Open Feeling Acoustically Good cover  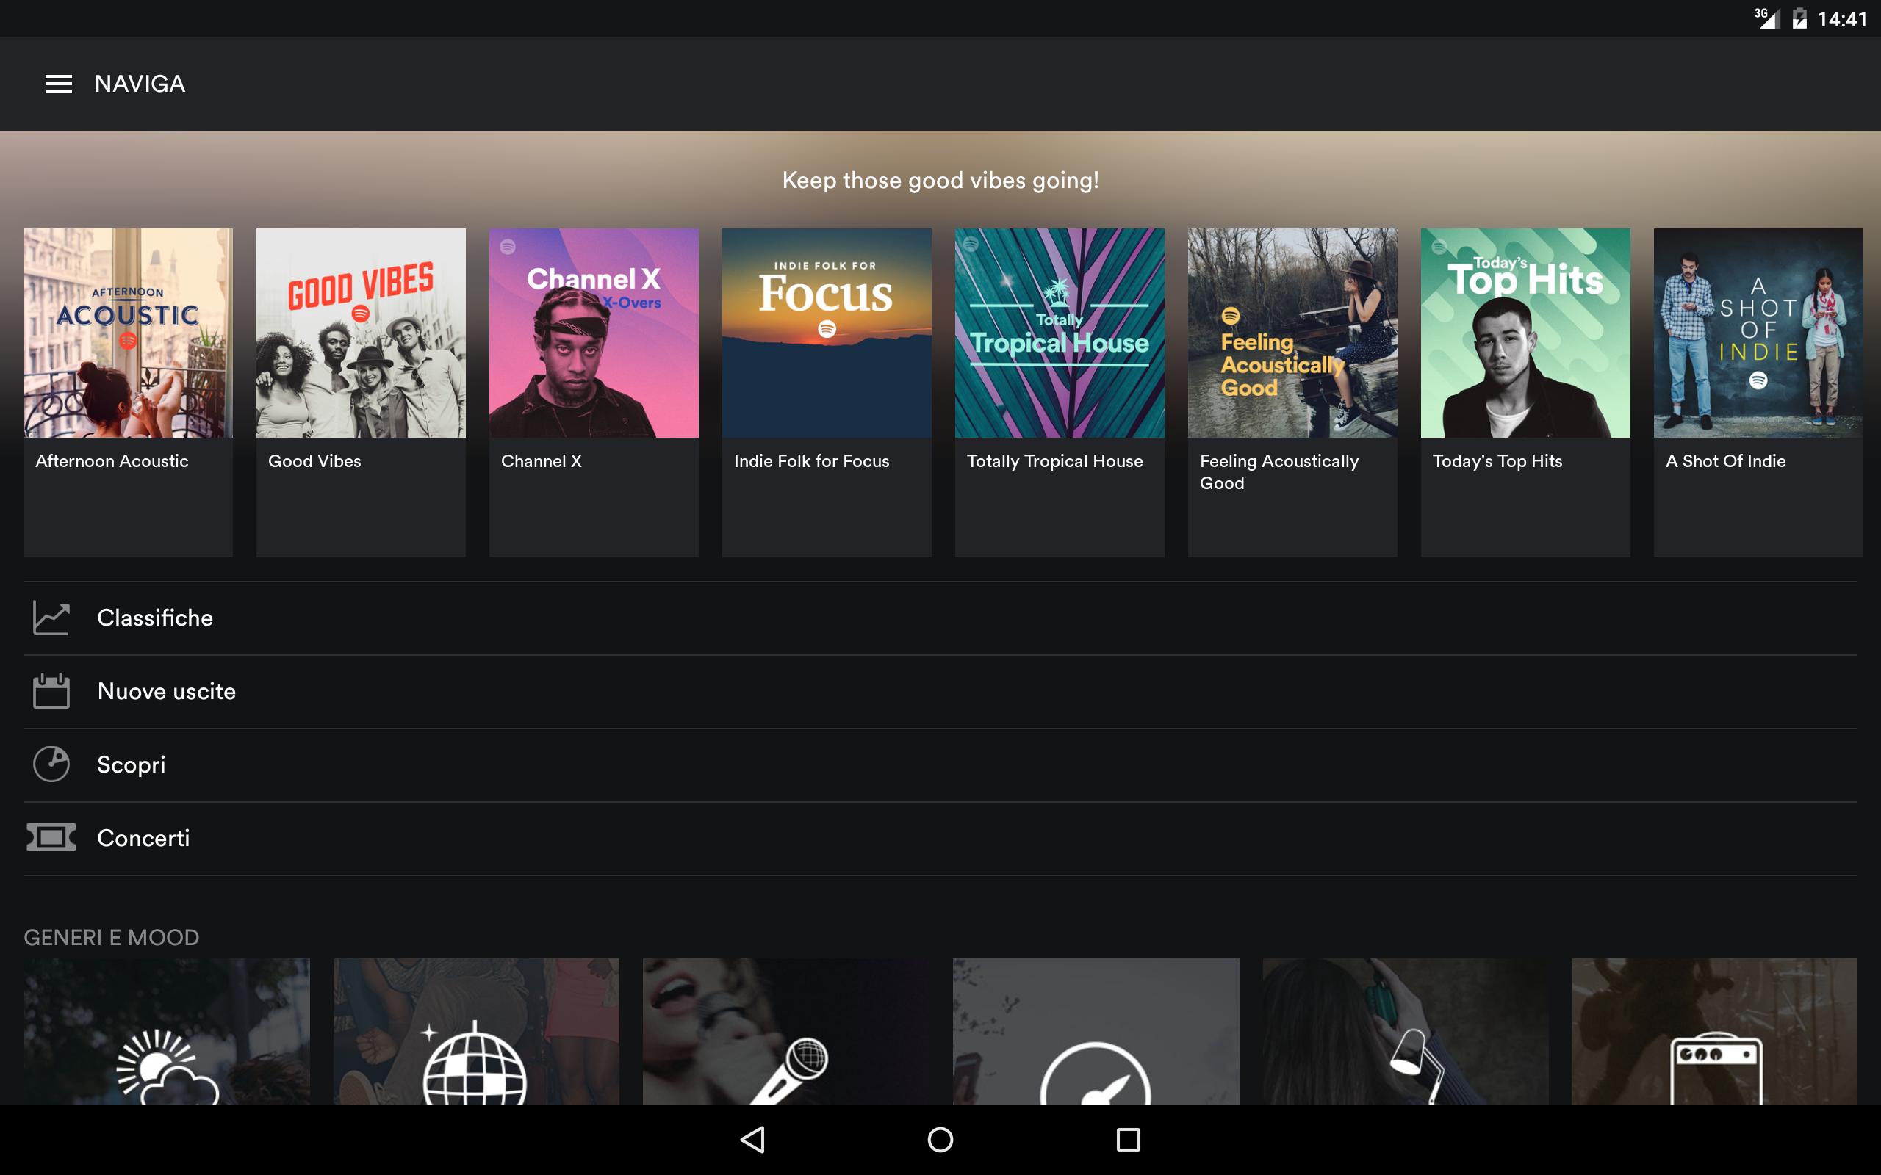1292,333
